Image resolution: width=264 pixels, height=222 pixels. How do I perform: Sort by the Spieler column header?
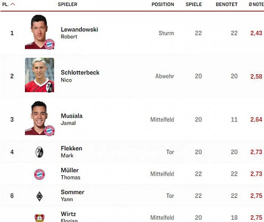(67, 4)
